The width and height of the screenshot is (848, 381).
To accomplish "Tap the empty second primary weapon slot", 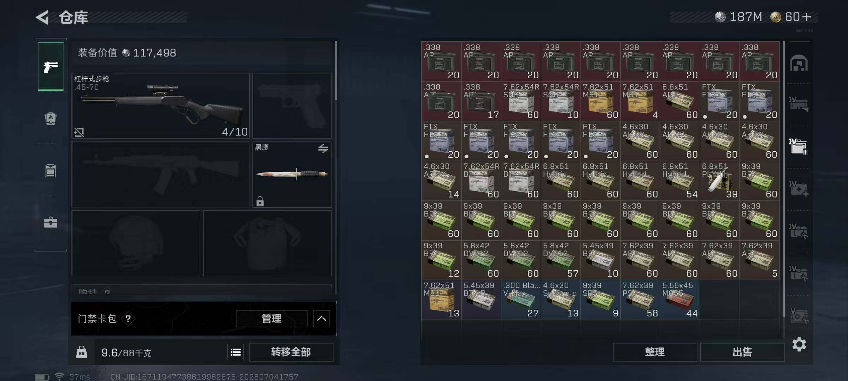I will tap(161, 174).
